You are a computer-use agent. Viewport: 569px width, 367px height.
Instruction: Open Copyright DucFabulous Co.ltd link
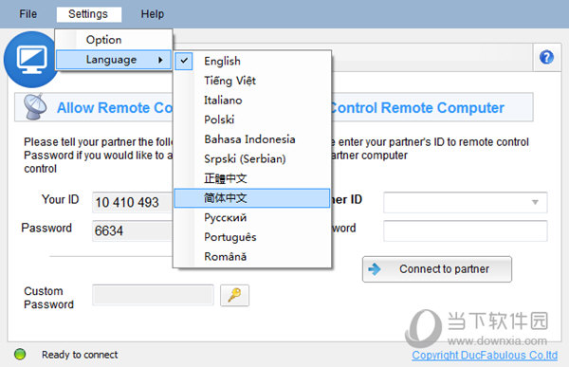coord(485,355)
